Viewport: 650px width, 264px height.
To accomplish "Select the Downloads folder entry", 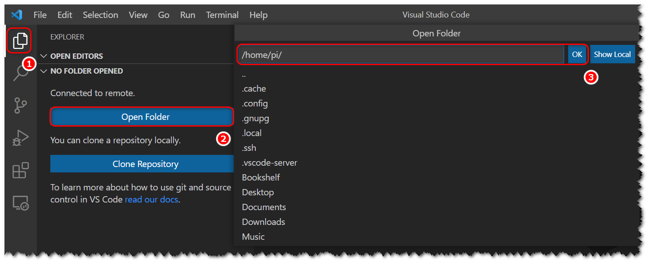I will point(436,222).
